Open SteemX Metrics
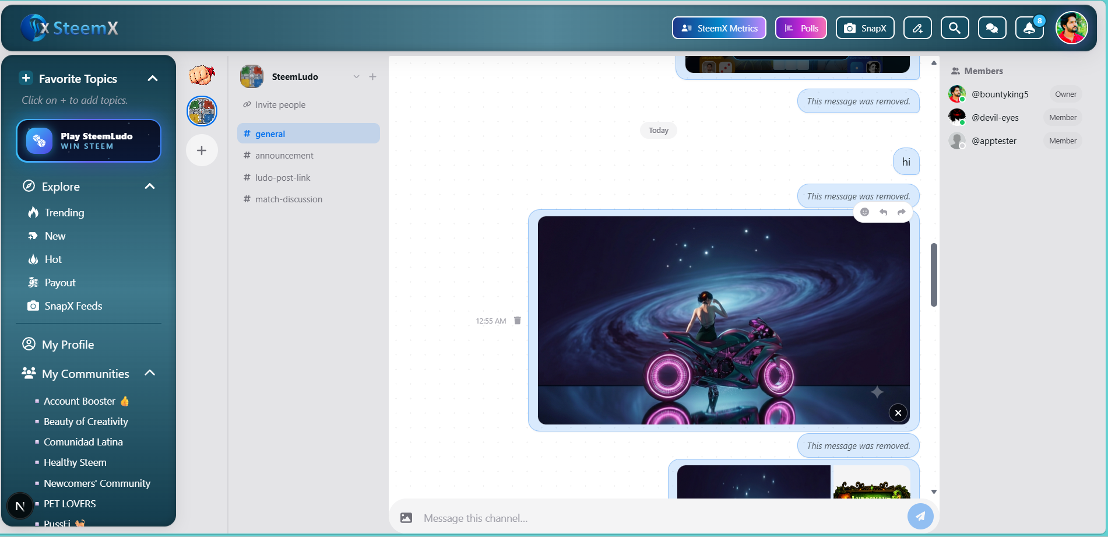The image size is (1108, 537). 719,28
